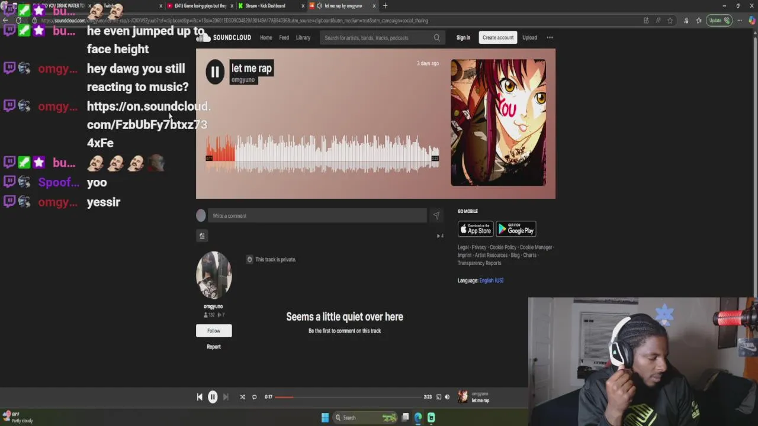The image size is (758, 426).
Task: Click the omgyuno artist name under track title
Action: click(243, 80)
